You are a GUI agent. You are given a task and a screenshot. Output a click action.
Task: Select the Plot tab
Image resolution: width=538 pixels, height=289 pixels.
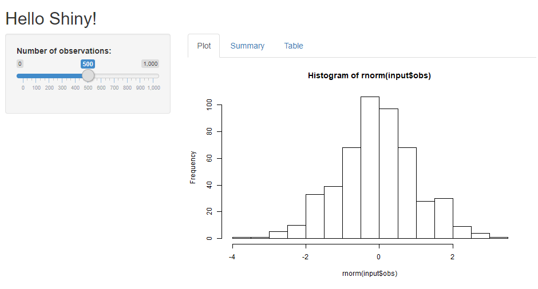pos(204,46)
